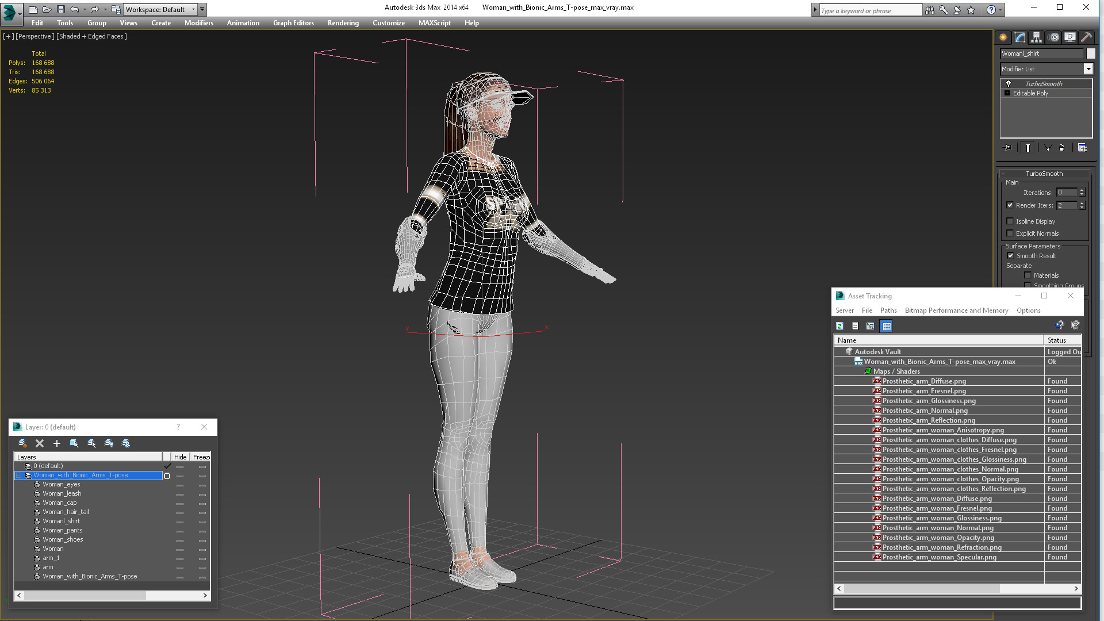
Task: Click the Hide column header
Action: coord(180,457)
